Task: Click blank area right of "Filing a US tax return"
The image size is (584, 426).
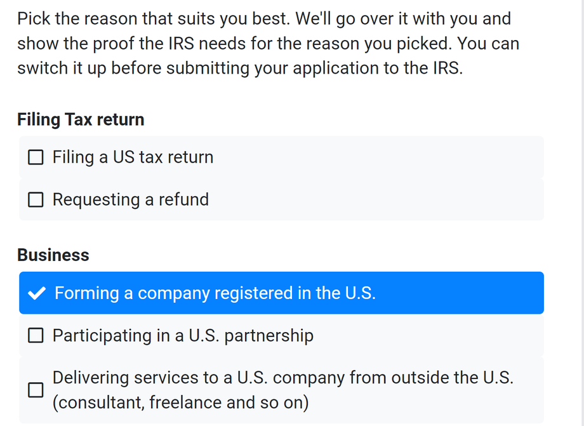Action: (x=381, y=157)
